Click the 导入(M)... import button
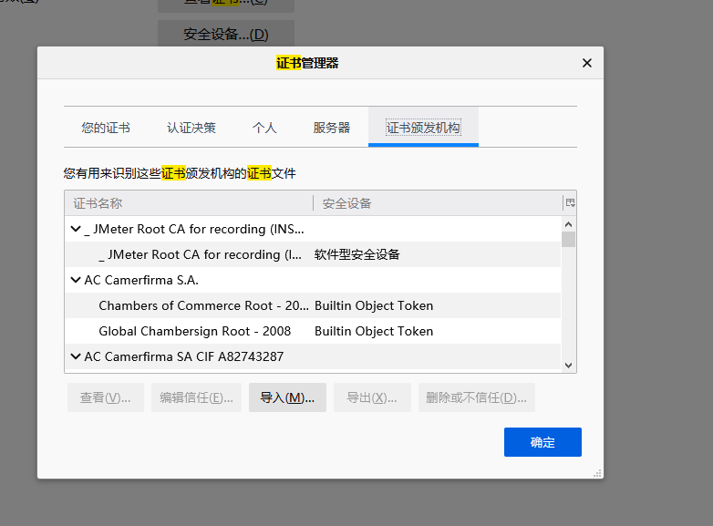The width and height of the screenshot is (713, 526). pyautogui.click(x=287, y=397)
